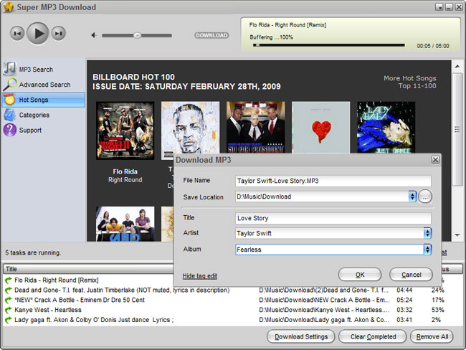Screen dimensions: 466x350
Task: Open More Hot Songs Top 11-100 link
Action: coord(410,82)
